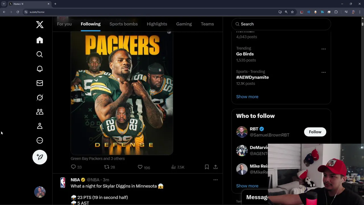Bookmark this page with star icon
Viewport: 364px width, 205px height.
pos(292,12)
